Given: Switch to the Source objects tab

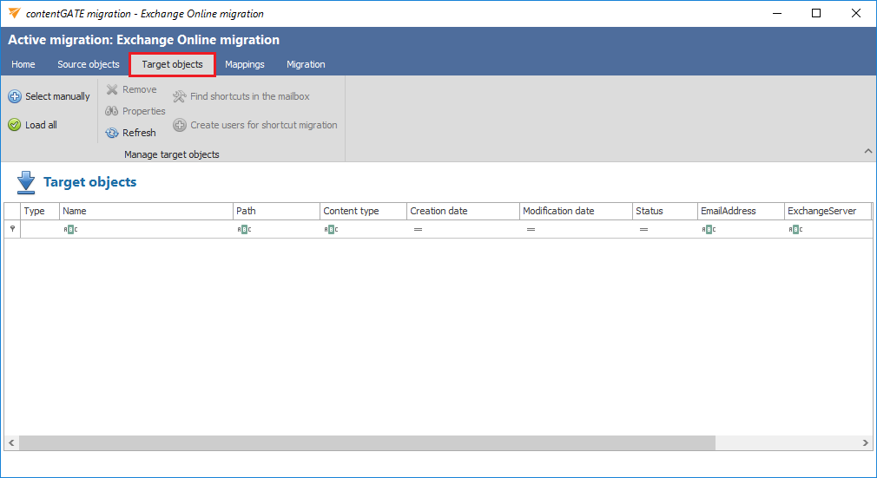Looking at the screenshot, I should tap(89, 64).
